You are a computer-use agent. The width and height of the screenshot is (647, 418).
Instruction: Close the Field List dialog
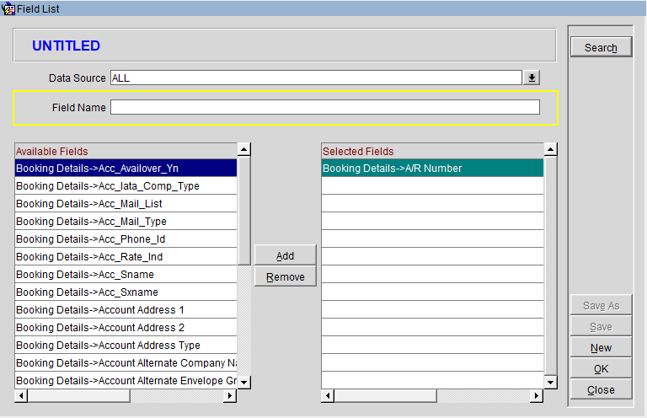(x=601, y=390)
